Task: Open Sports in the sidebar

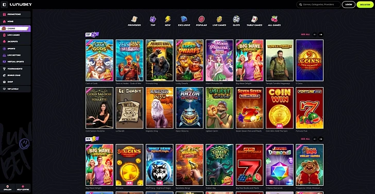Action: (x=15, y=48)
